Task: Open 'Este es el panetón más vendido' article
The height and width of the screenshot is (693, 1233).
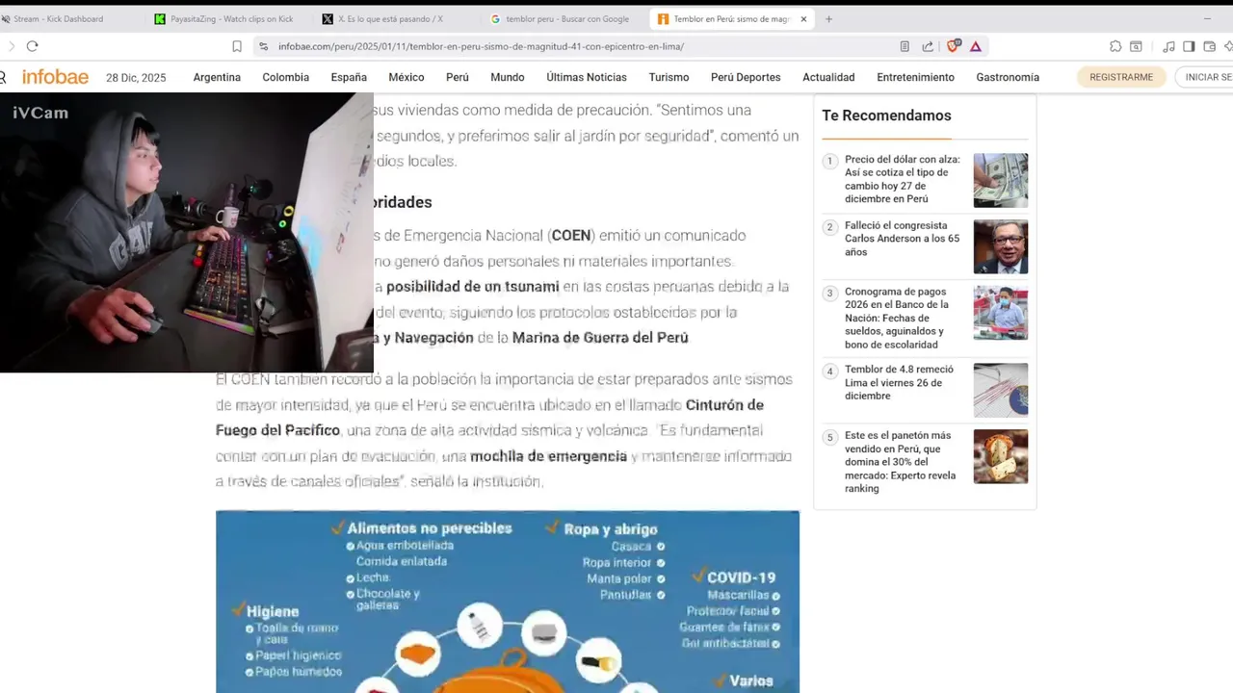Action: (901, 462)
